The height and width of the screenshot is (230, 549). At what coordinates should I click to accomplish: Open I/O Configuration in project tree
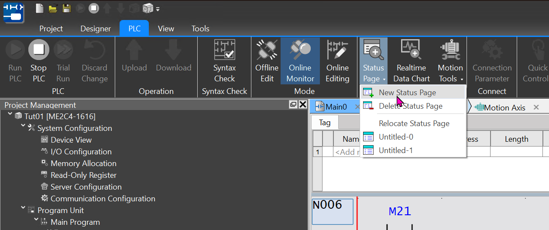point(81,152)
